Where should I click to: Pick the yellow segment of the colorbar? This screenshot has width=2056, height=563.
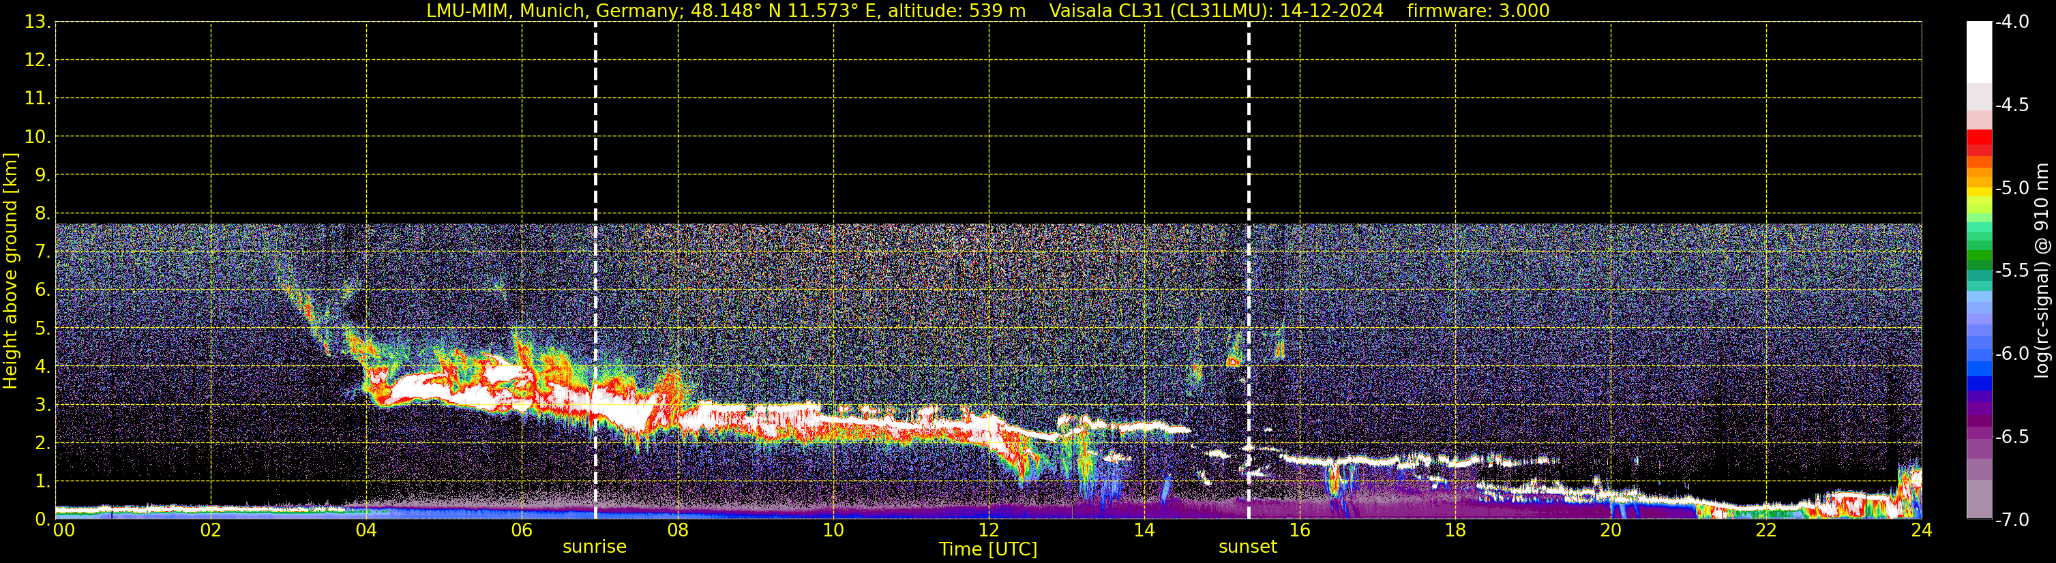point(1980,192)
